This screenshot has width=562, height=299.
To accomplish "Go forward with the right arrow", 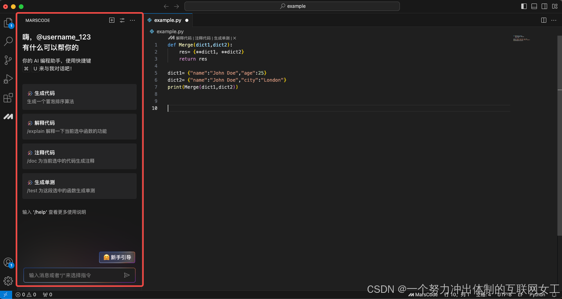I will click(x=177, y=6).
